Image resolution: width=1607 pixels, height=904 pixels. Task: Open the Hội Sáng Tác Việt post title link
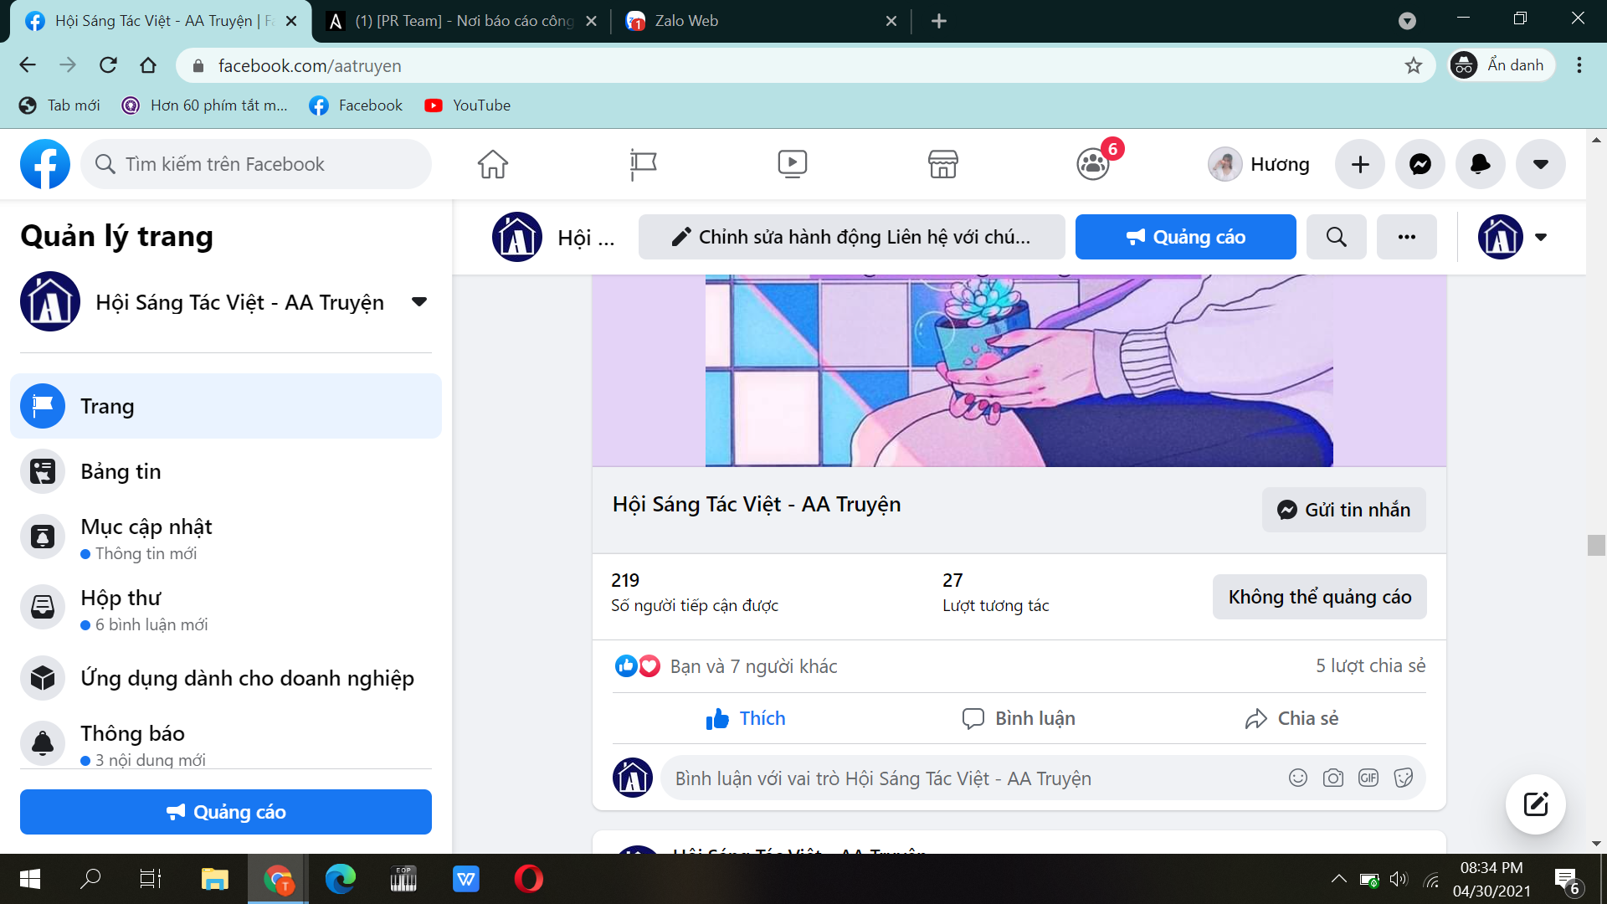[757, 504]
